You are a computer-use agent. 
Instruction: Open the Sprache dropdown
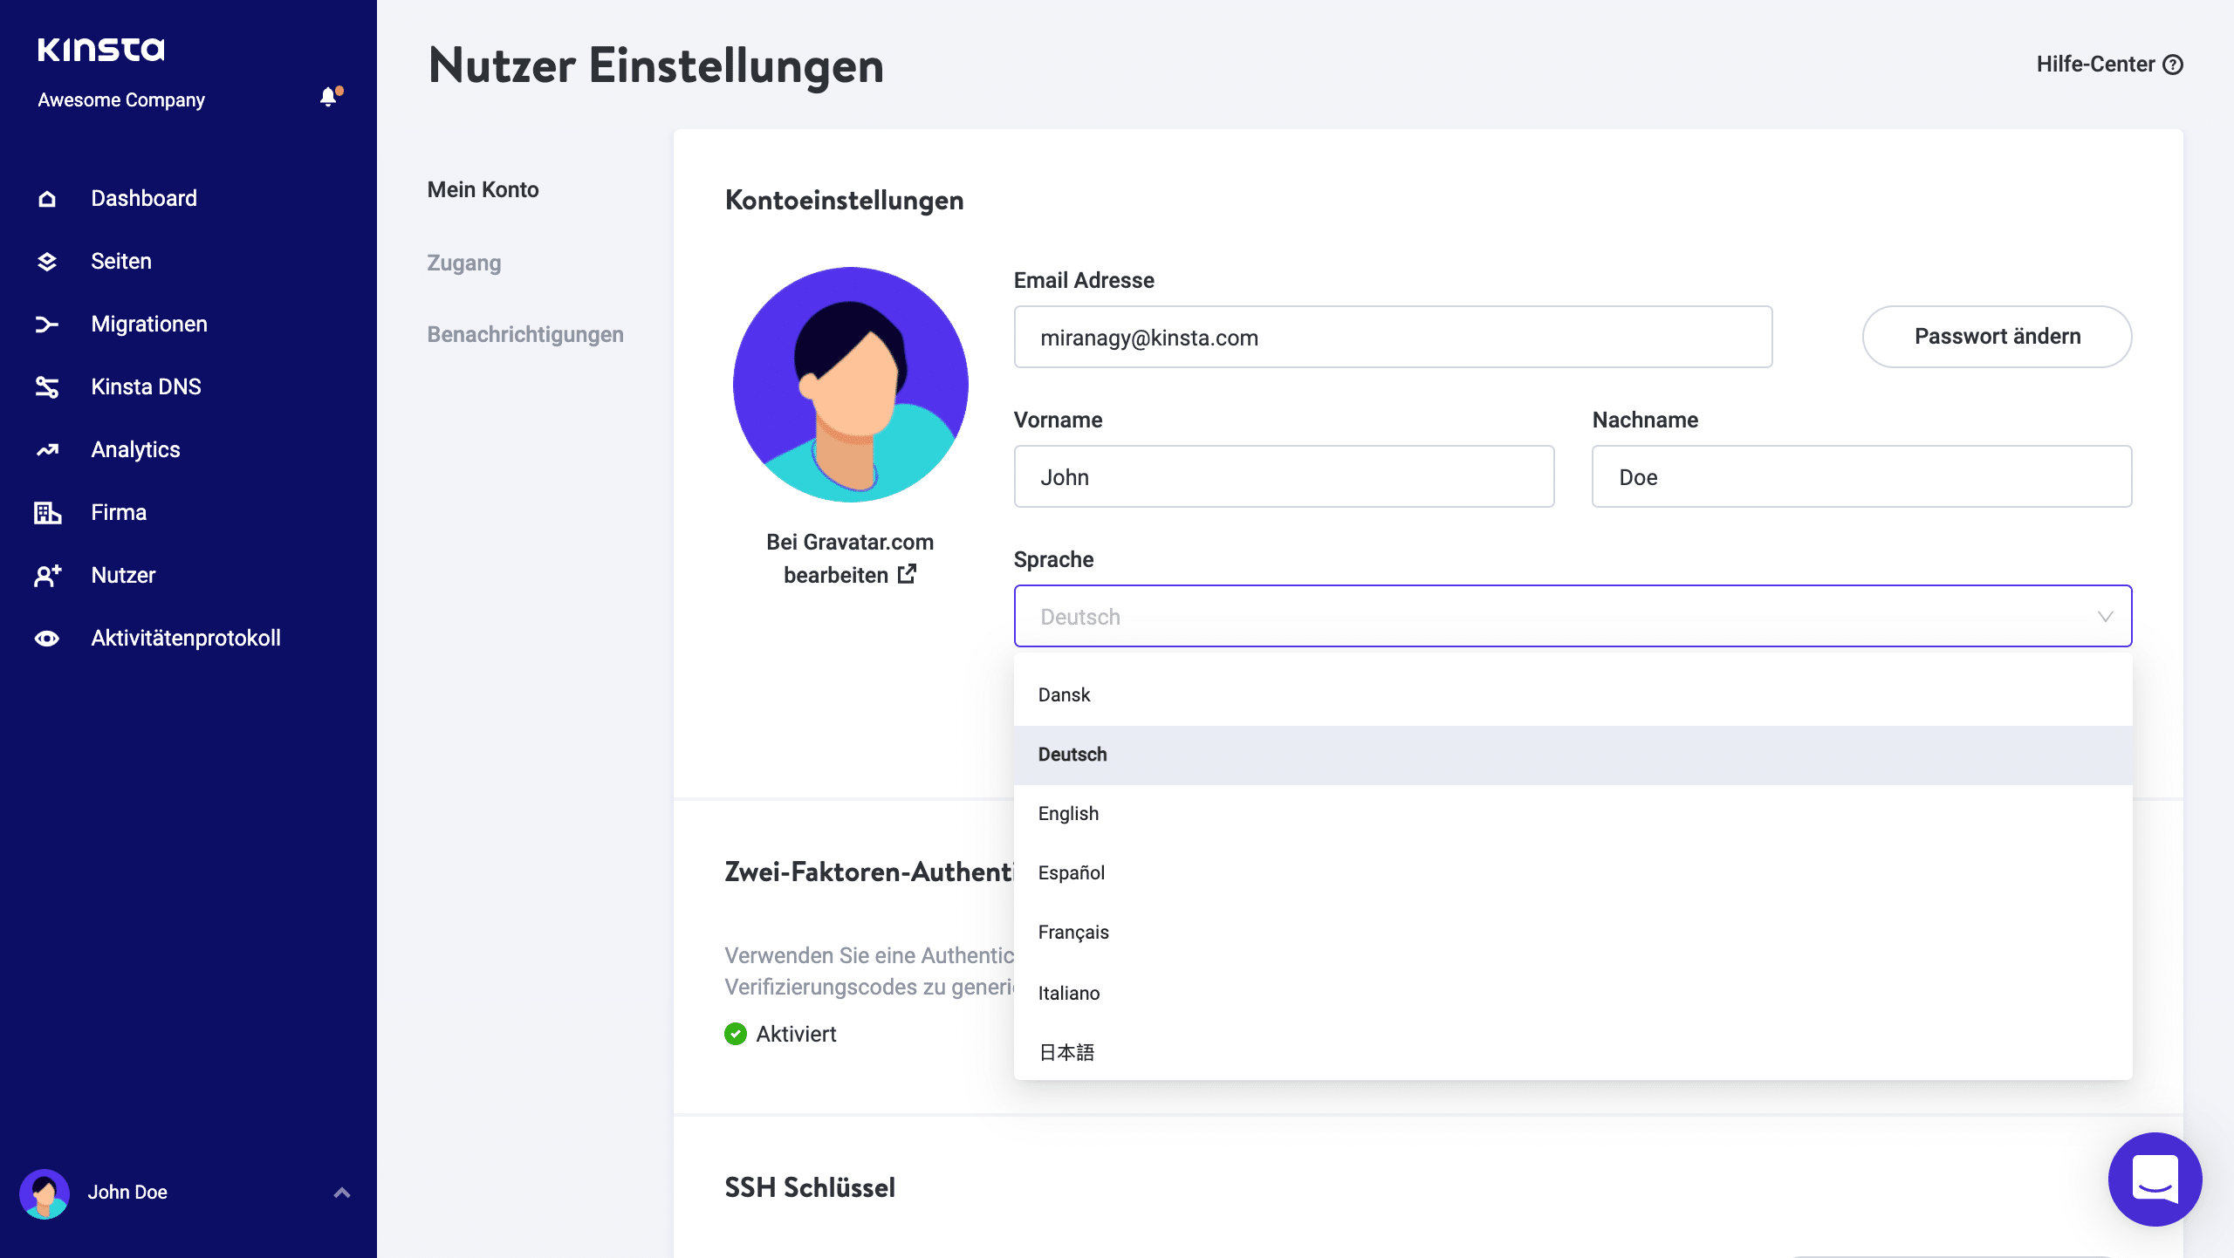pos(1571,616)
